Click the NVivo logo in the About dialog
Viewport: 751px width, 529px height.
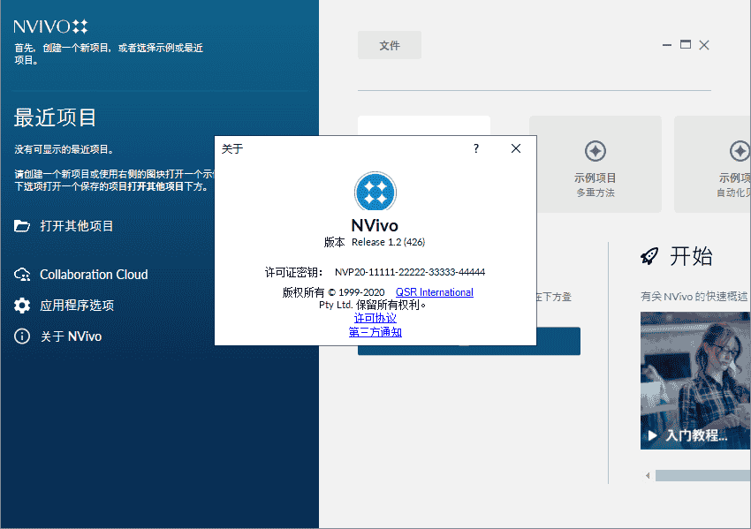(375, 193)
